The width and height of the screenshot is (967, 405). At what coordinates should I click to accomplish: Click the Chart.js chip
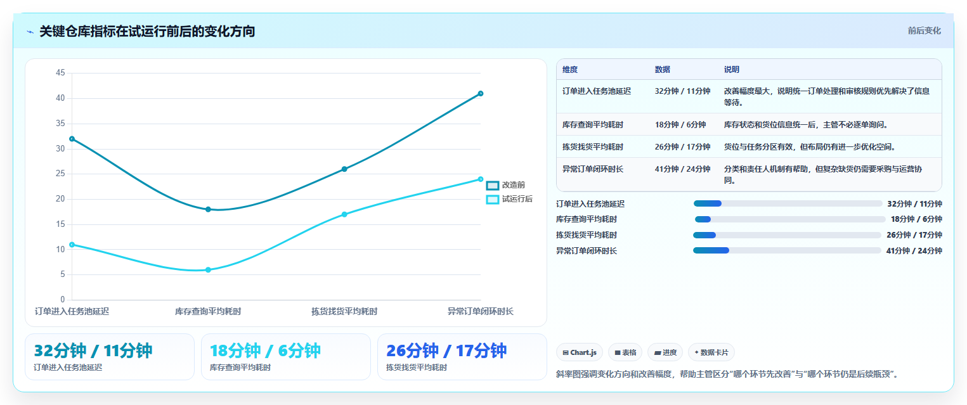580,352
